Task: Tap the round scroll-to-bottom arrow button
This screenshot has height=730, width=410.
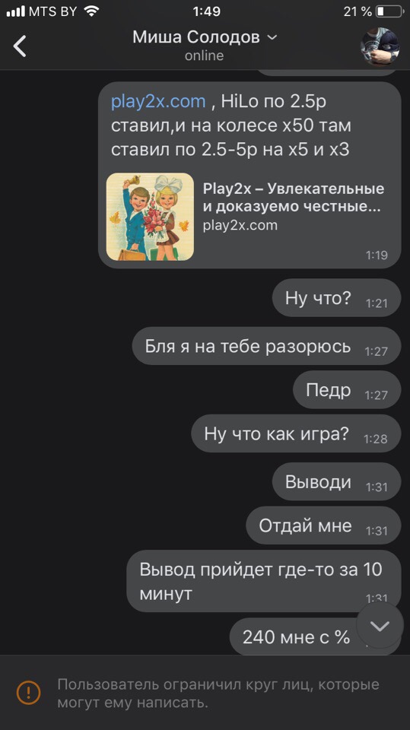Action: tap(380, 626)
